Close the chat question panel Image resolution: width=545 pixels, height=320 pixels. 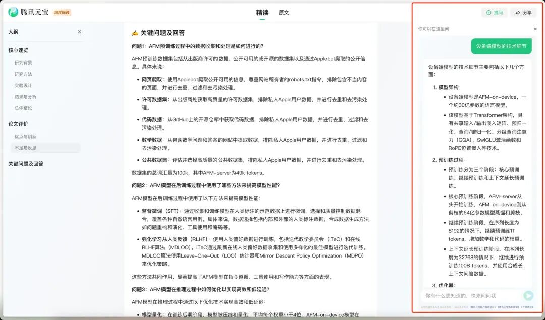[535, 29]
